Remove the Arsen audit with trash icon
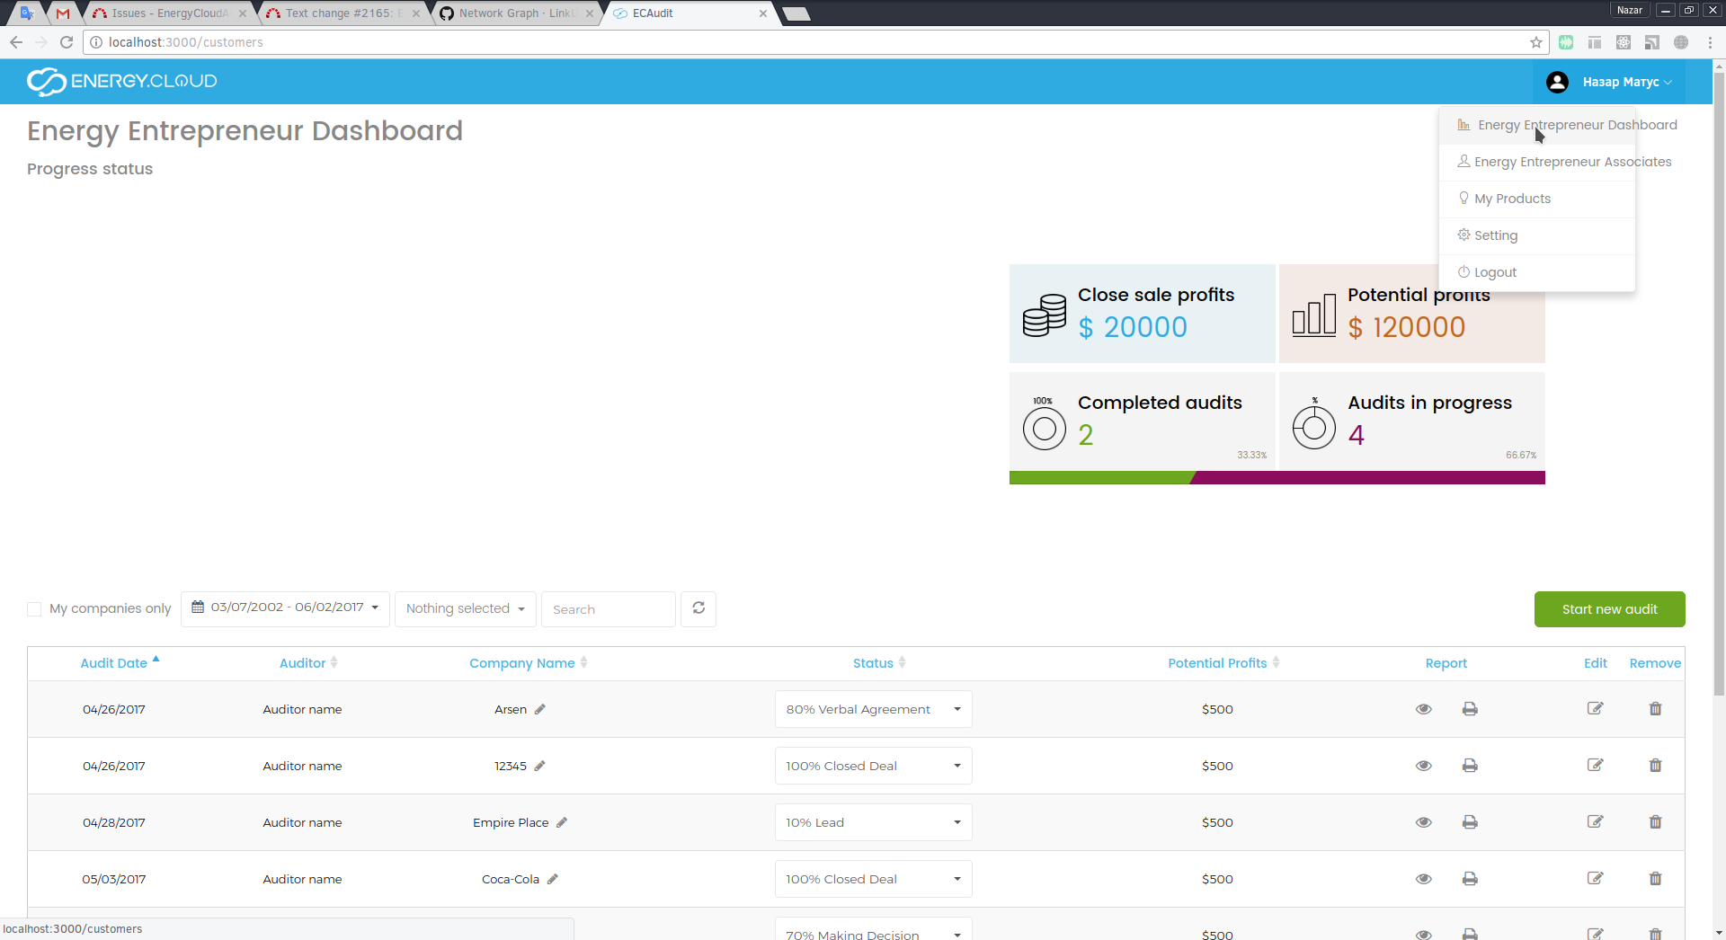 1655,708
